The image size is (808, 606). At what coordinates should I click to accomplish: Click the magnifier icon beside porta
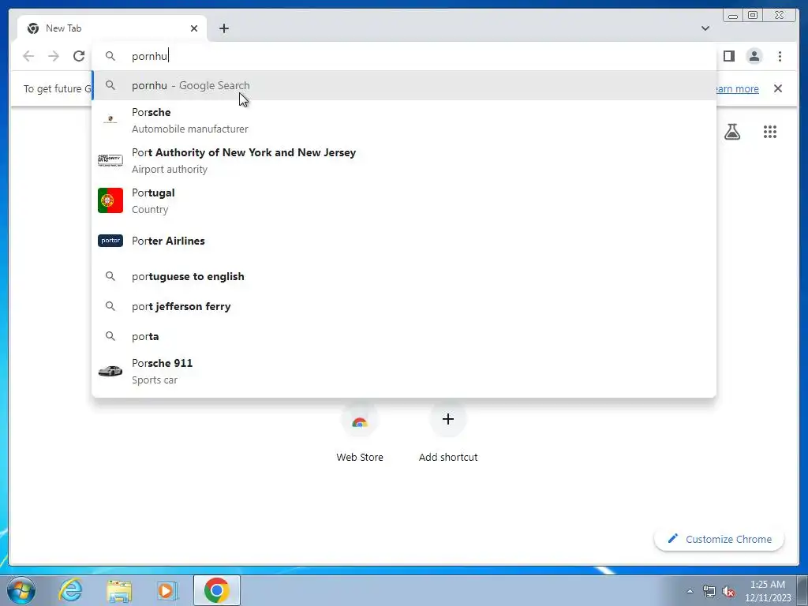point(110,336)
